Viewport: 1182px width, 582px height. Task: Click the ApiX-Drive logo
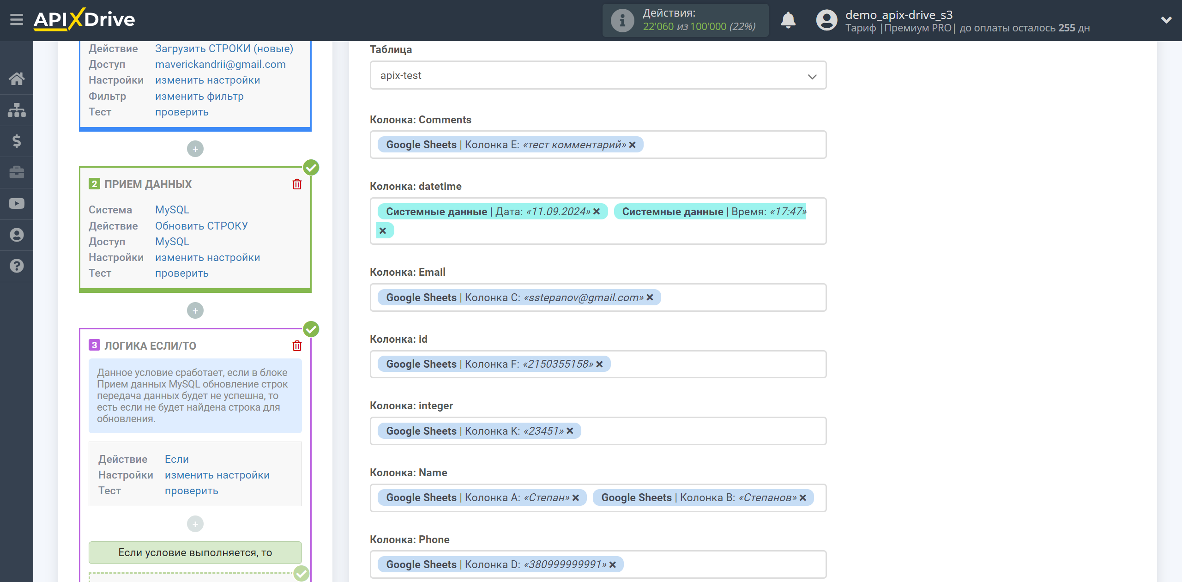(x=84, y=20)
